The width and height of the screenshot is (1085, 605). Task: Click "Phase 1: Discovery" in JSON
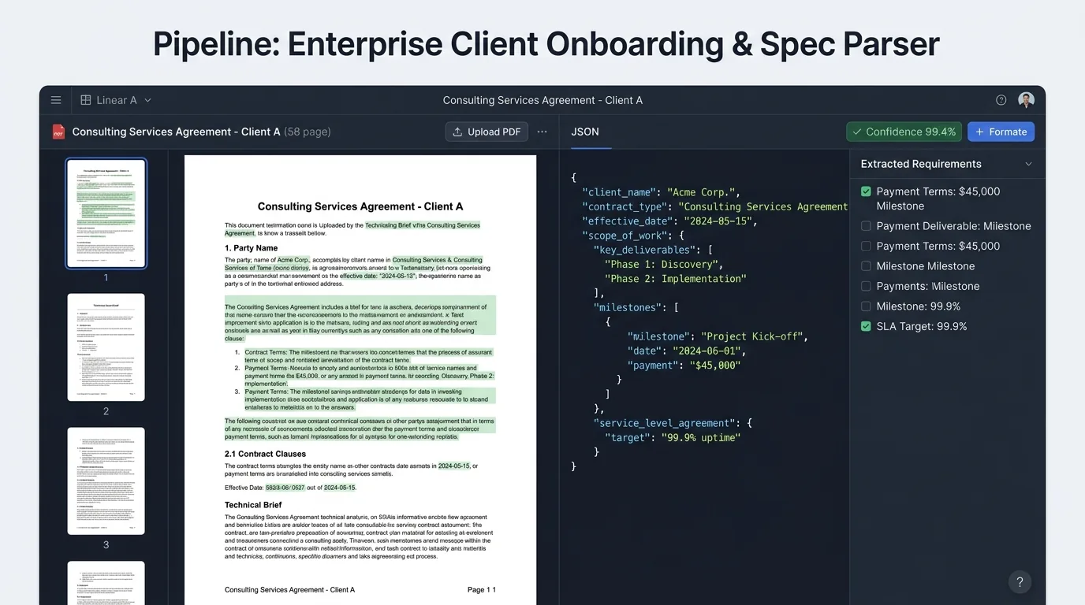(x=663, y=264)
